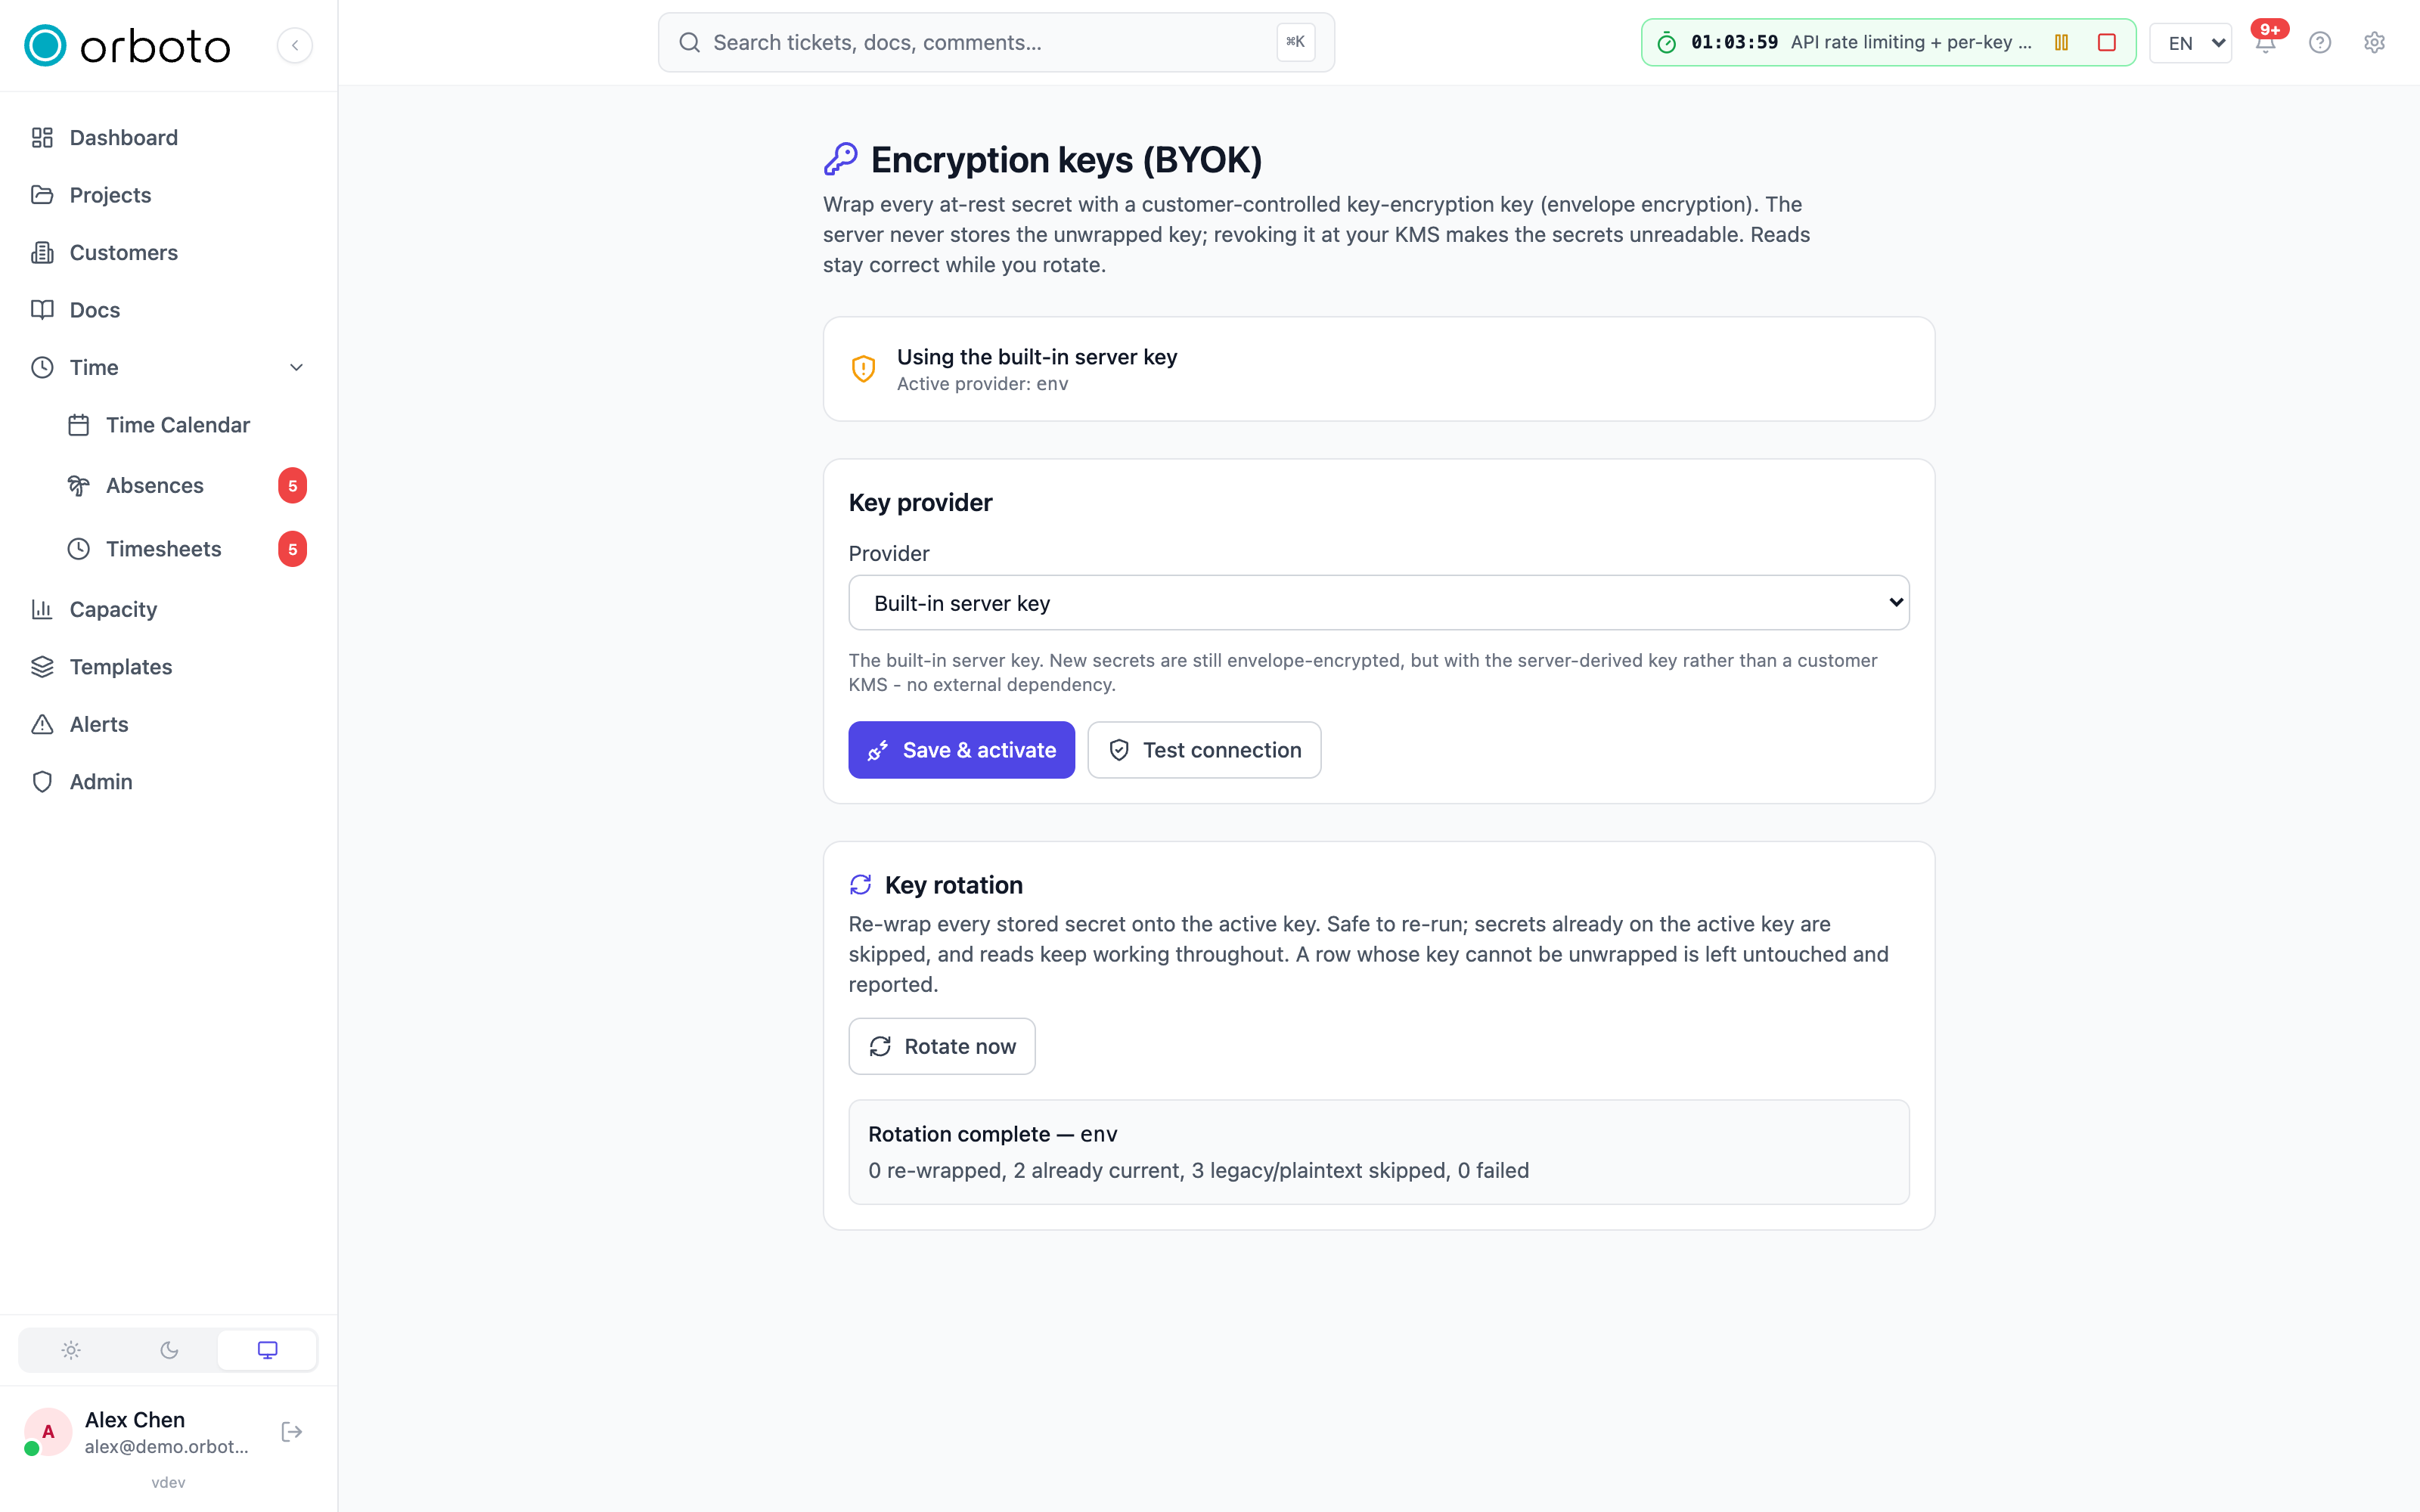This screenshot has width=2420, height=1512.
Task: Click the built-in server key warning shield
Action: pyautogui.click(x=863, y=369)
